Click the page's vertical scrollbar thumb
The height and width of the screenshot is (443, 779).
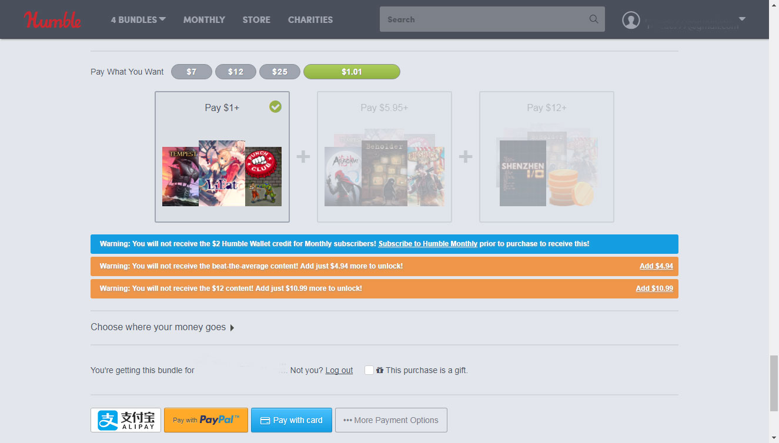coord(774,383)
